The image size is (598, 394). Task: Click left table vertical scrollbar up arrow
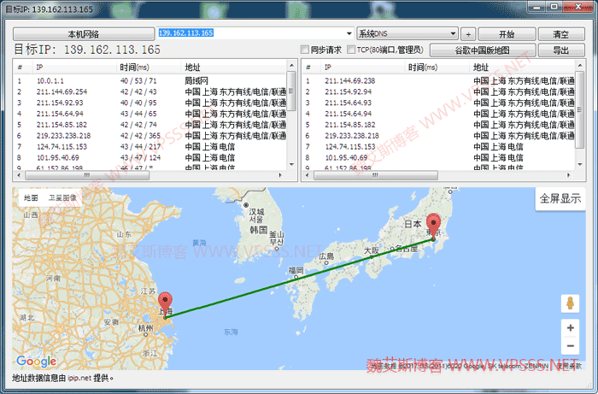(292, 65)
